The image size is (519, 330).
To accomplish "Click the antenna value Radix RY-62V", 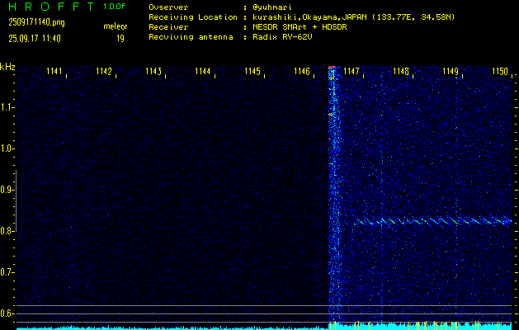I will coord(282,37).
